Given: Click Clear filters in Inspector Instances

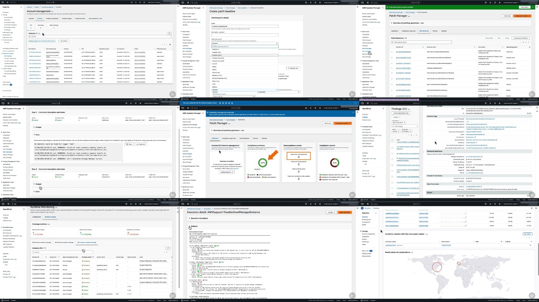Looking at the screenshot, I should 64,41.
